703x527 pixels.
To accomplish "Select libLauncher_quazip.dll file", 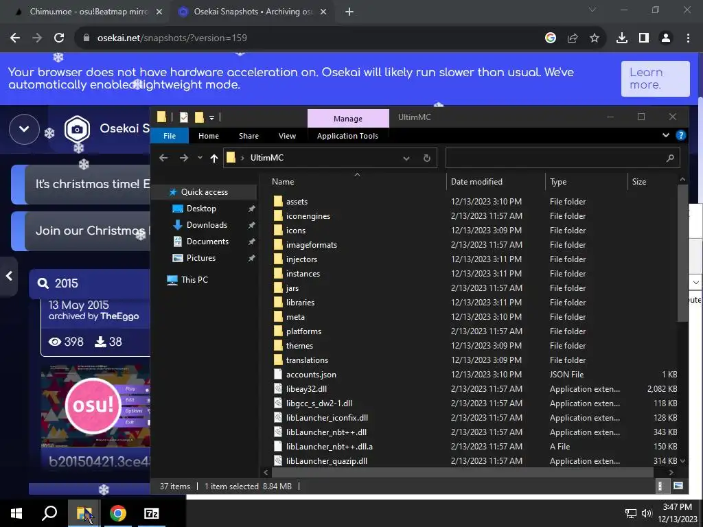I will [326, 460].
